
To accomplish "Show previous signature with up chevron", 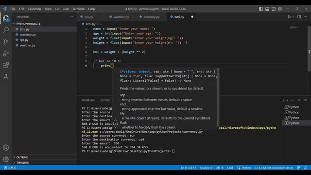I will (x=116, y=120).
